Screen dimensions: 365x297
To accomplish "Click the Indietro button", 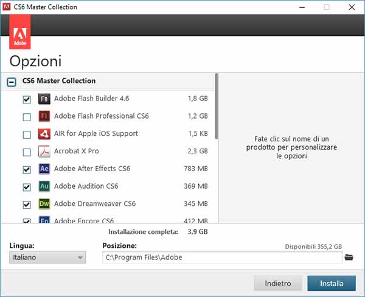I will [278, 283].
